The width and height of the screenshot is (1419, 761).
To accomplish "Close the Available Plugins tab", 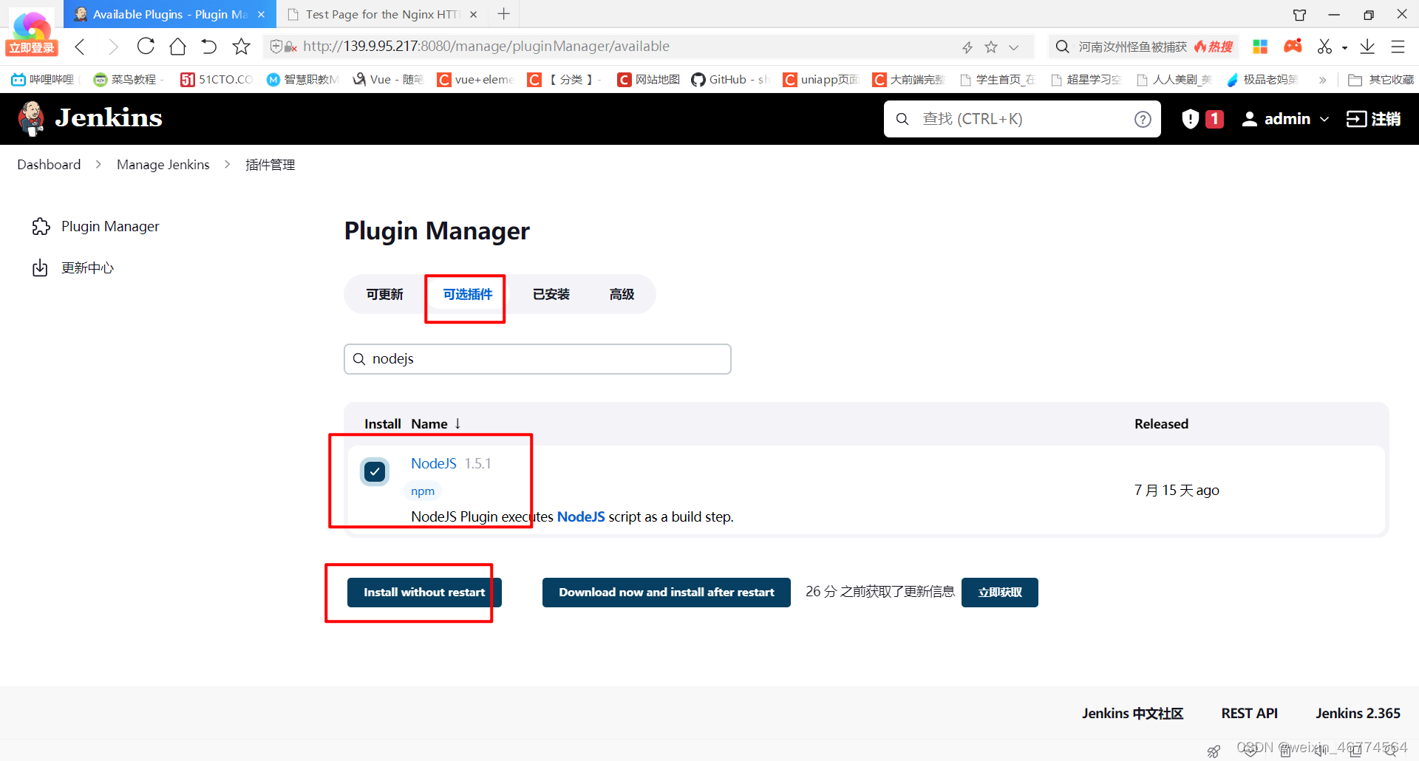I will tap(261, 14).
